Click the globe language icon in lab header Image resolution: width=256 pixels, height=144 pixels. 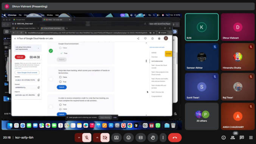pos(159,39)
